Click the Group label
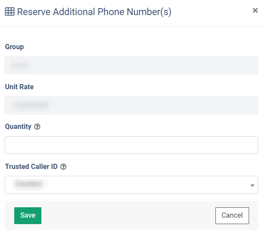Screen dimensions: 265x234 (x=14, y=47)
